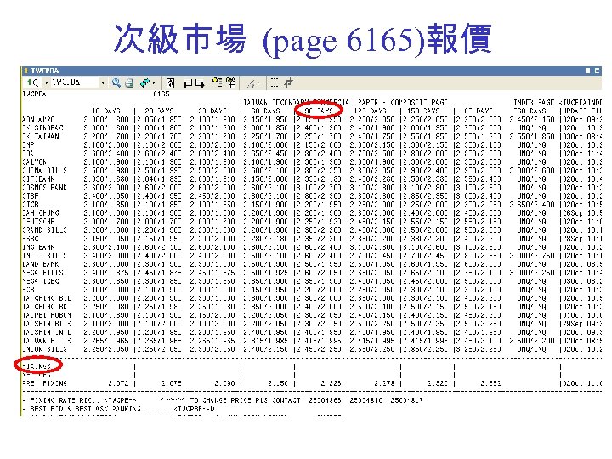Select the CTCB row name
Viewport: 612px width, 459px height.
coord(31,205)
